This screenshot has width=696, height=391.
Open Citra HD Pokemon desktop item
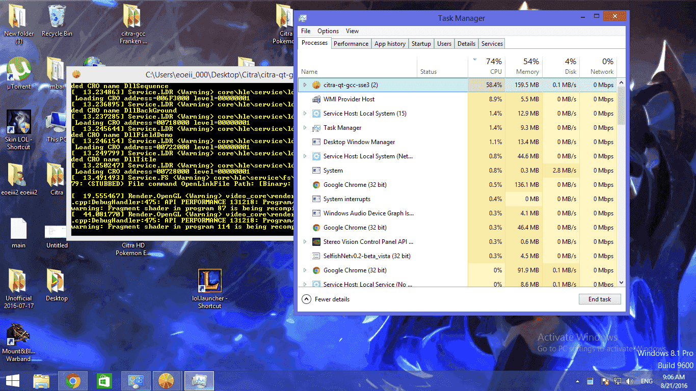click(x=133, y=249)
